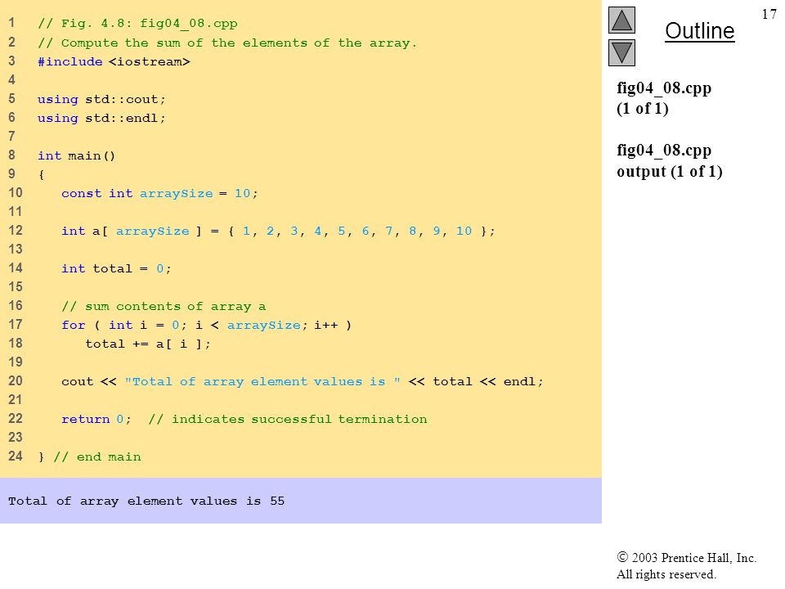785x589 pixels.
Task: Click the 'using std::cout;' line
Action: 101,99
